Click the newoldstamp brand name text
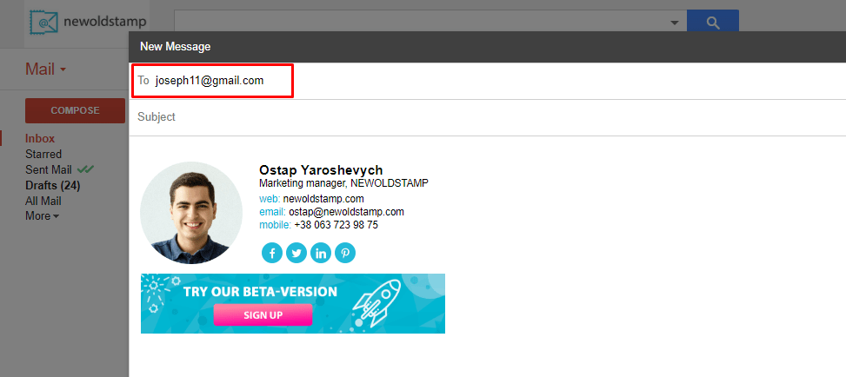The height and width of the screenshot is (377, 846). [x=104, y=22]
